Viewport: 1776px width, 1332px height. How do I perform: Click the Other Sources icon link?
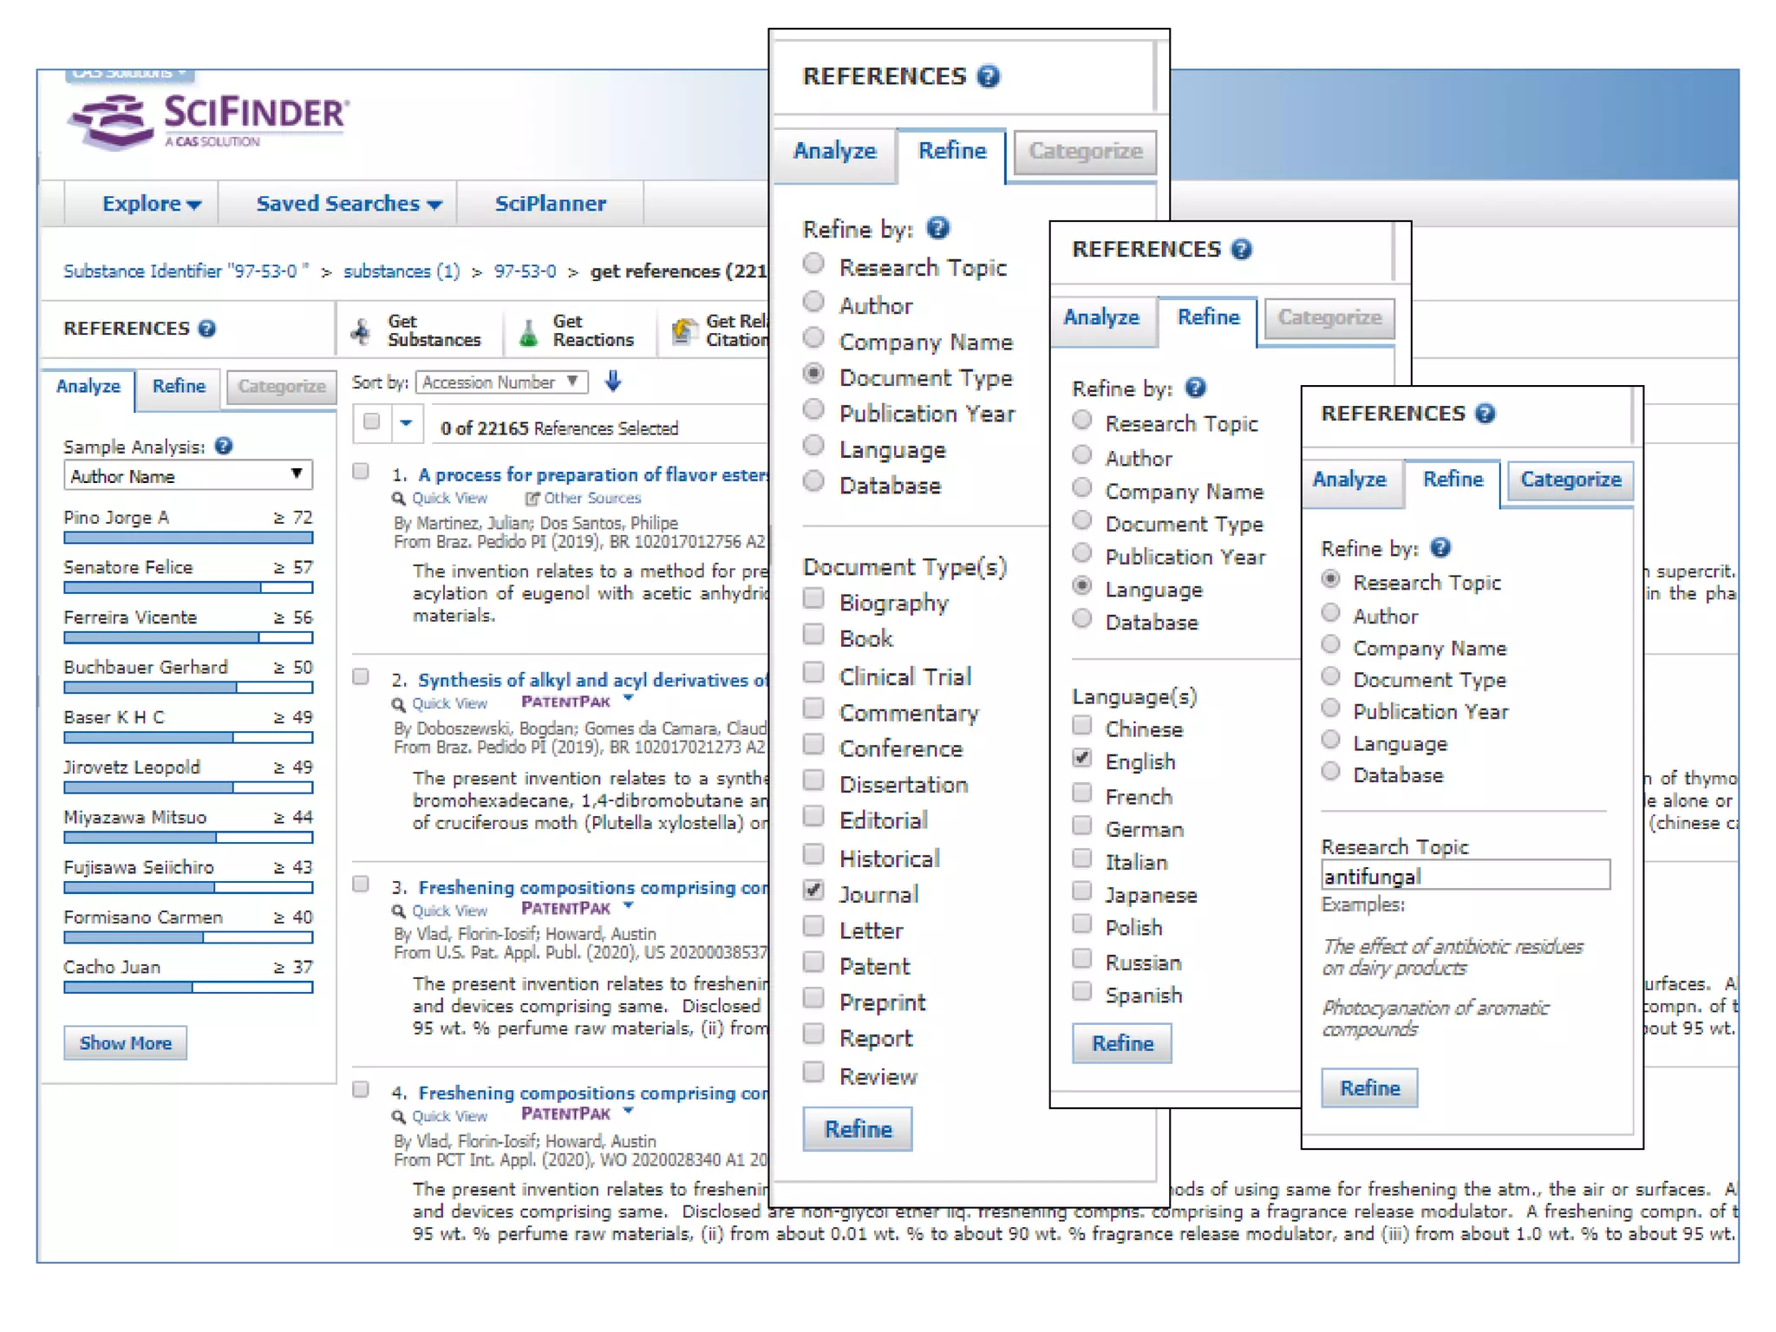(x=532, y=499)
